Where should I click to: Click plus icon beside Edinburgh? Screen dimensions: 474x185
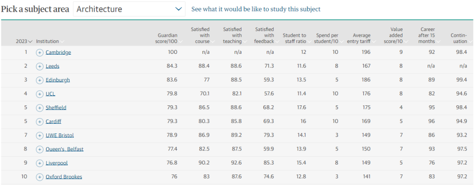coord(39,80)
